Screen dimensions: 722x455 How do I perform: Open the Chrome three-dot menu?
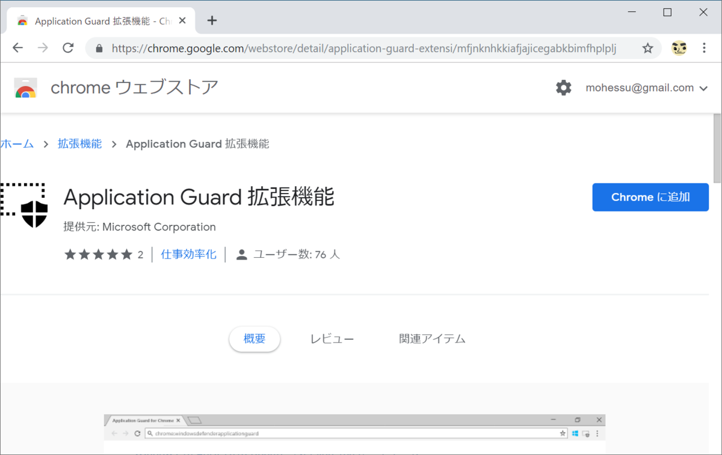[x=705, y=48]
